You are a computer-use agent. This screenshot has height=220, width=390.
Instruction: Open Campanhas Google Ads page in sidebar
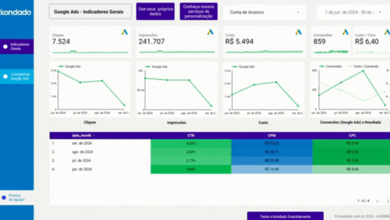coord(16,77)
